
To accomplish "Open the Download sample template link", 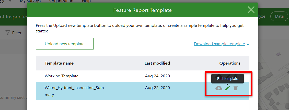I will (x=219, y=44).
